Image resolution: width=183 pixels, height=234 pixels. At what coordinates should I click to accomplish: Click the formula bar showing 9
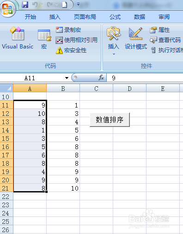(x=145, y=78)
